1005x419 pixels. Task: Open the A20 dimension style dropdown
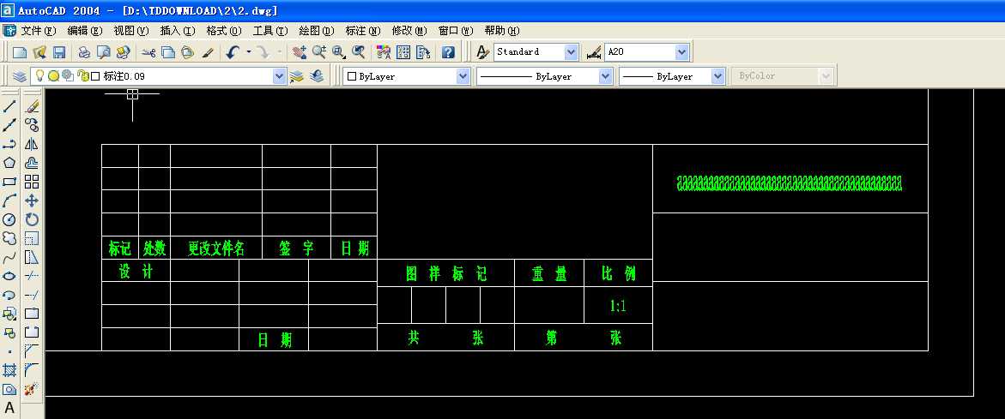(x=681, y=52)
